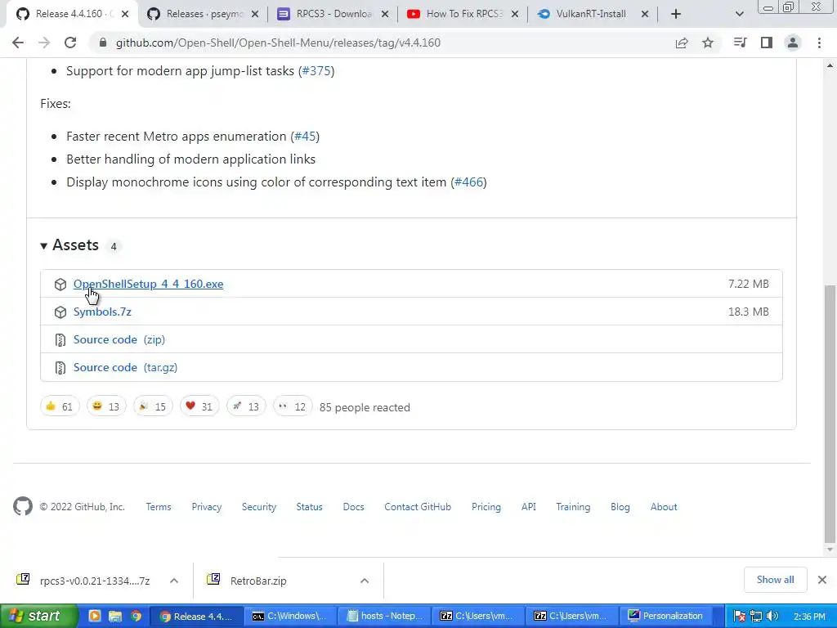This screenshot has height=628, width=837.
Task: Click the RetroBar.zip file icon in downloads bar
Action: click(x=213, y=579)
